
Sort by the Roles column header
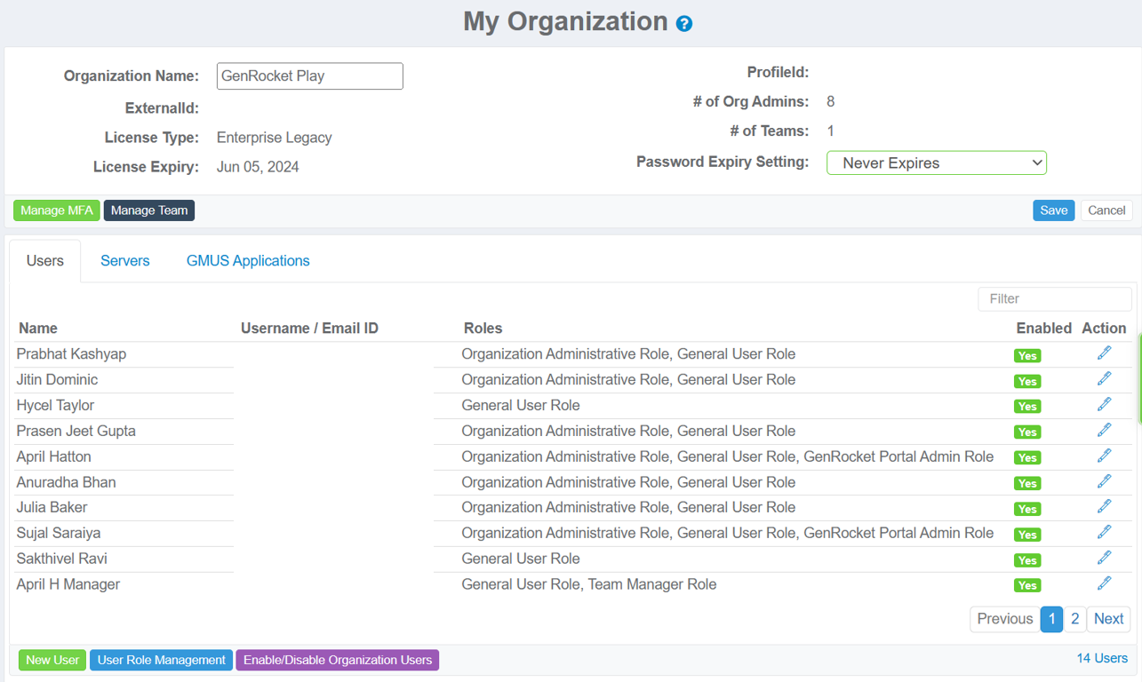(x=483, y=329)
